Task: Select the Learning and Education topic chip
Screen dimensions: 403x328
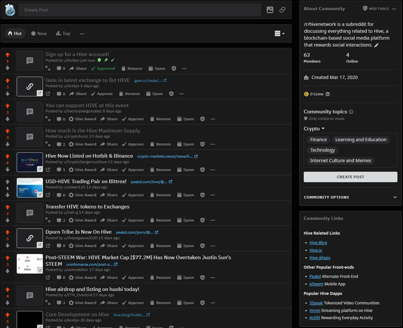Action: tap(361, 140)
